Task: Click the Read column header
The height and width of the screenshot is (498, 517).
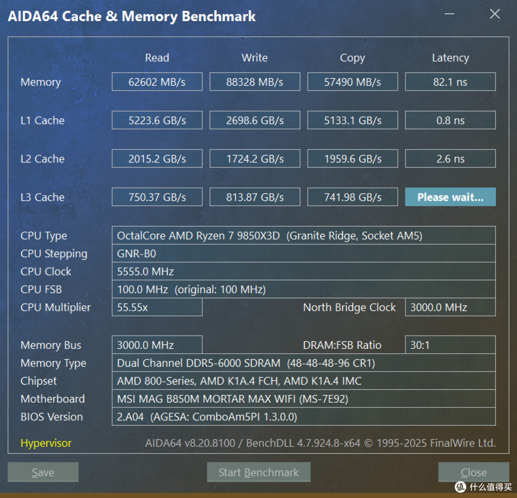Action: [157, 58]
